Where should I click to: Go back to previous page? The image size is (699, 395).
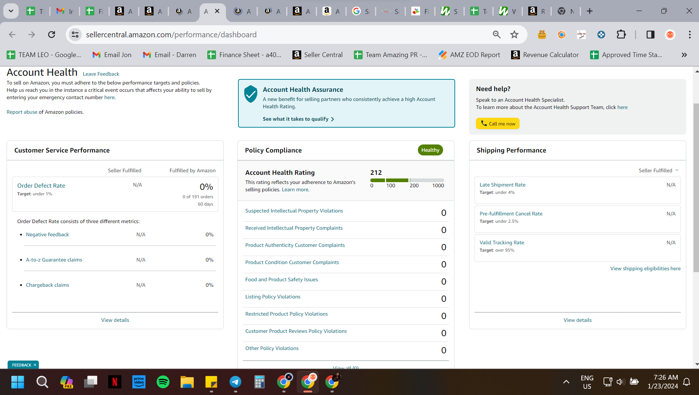[x=12, y=34]
